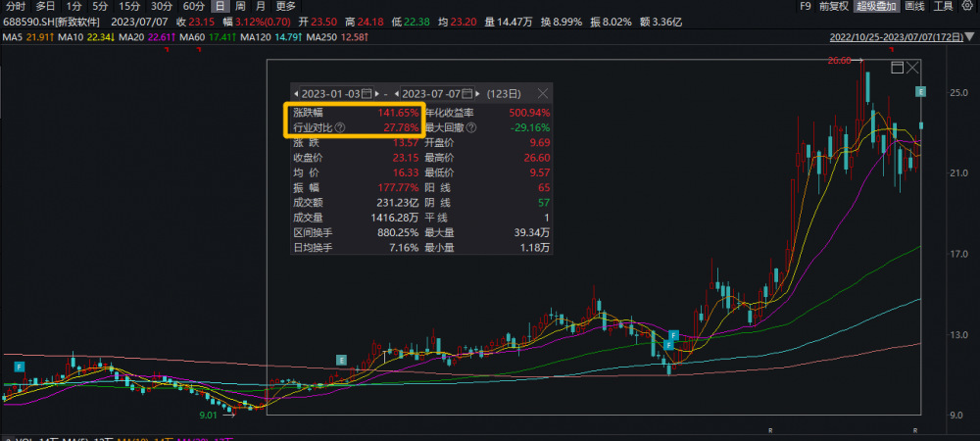The height and width of the screenshot is (441, 980).
Task: Click help icon beside 最大回撤
Action: coord(471,127)
